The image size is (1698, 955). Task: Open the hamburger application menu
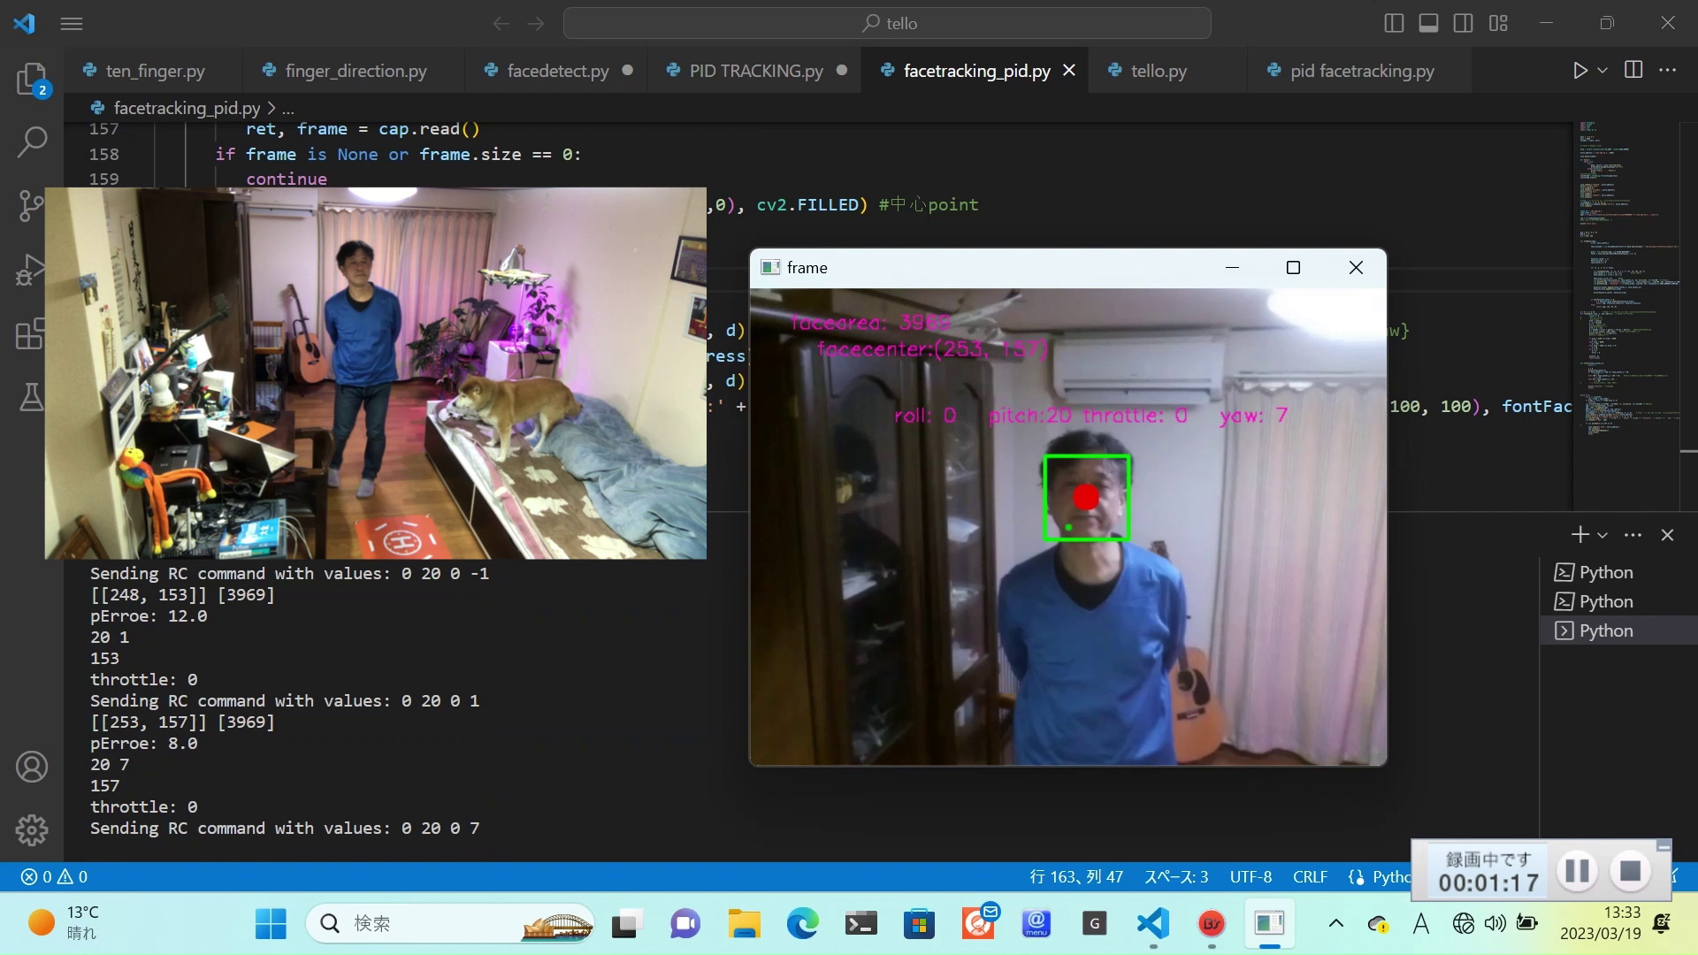coord(72,23)
